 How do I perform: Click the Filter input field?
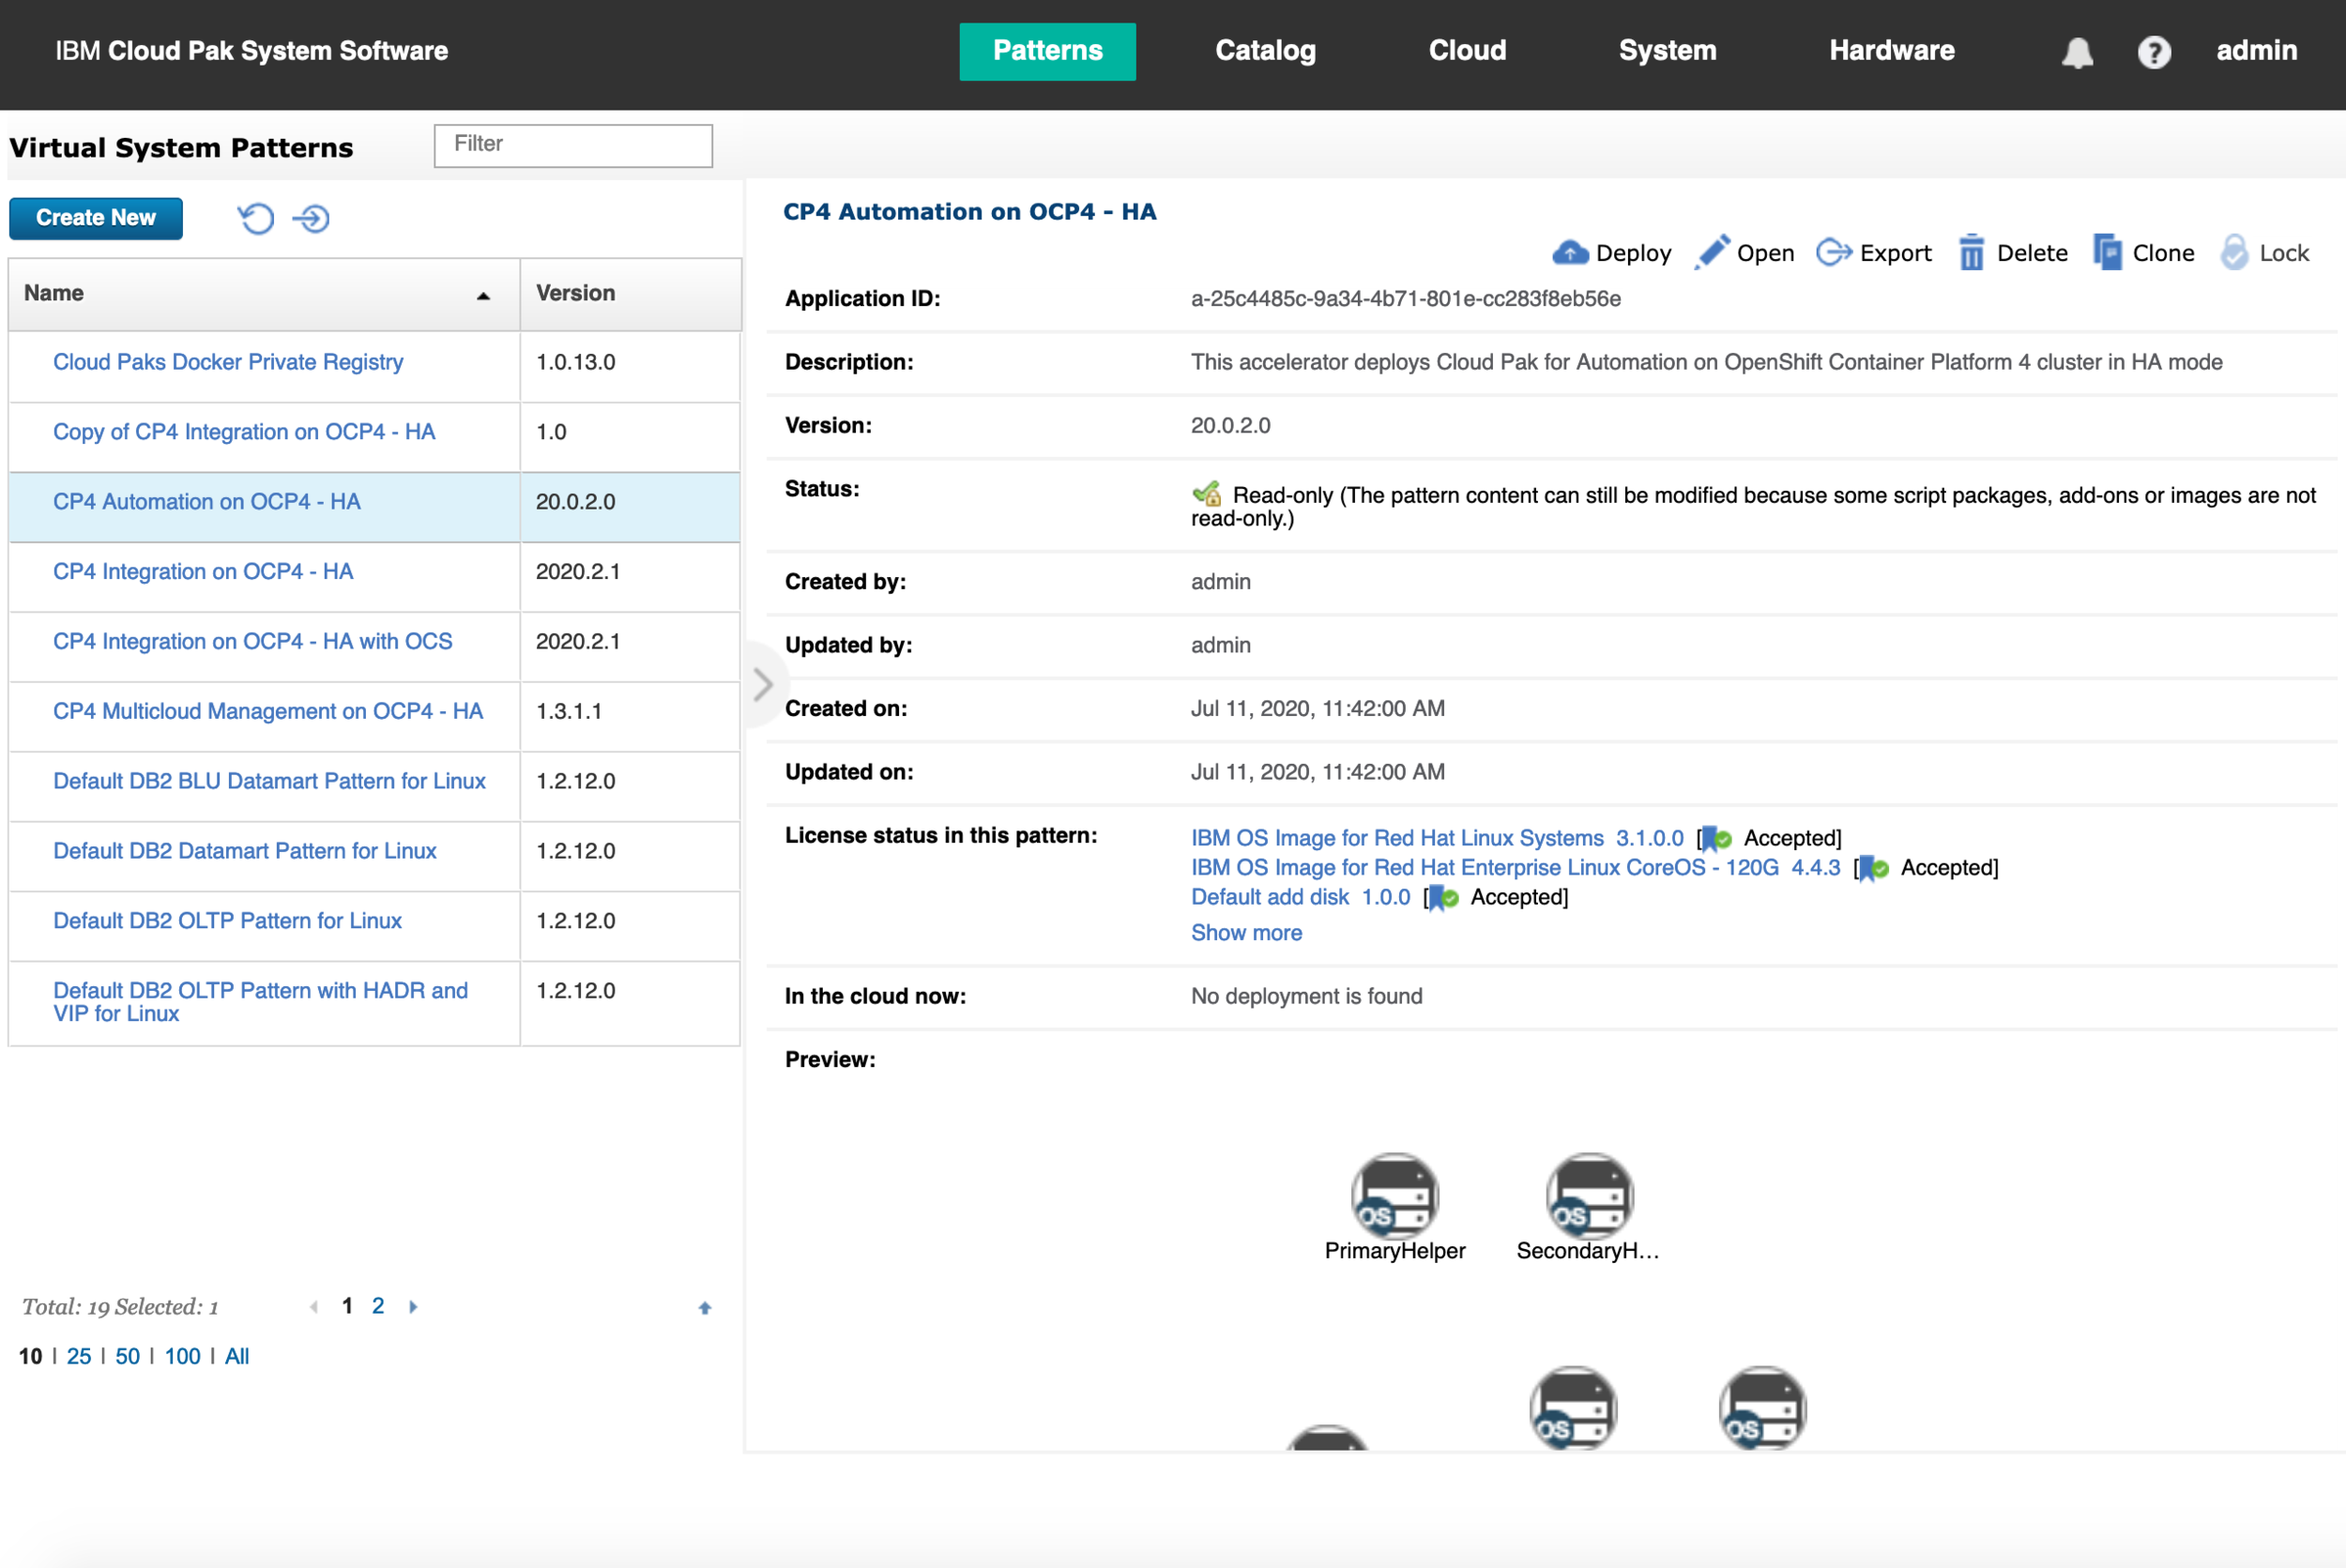click(x=573, y=145)
